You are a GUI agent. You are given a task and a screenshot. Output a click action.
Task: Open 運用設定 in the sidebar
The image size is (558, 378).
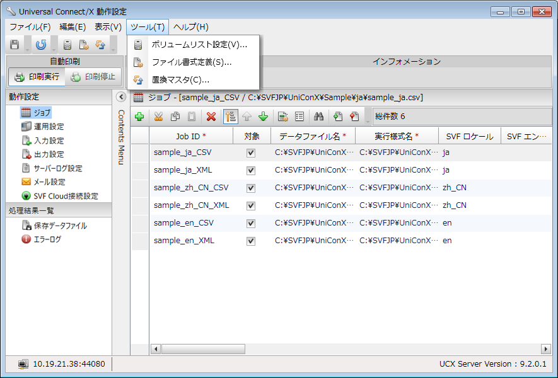coord(43,127)
